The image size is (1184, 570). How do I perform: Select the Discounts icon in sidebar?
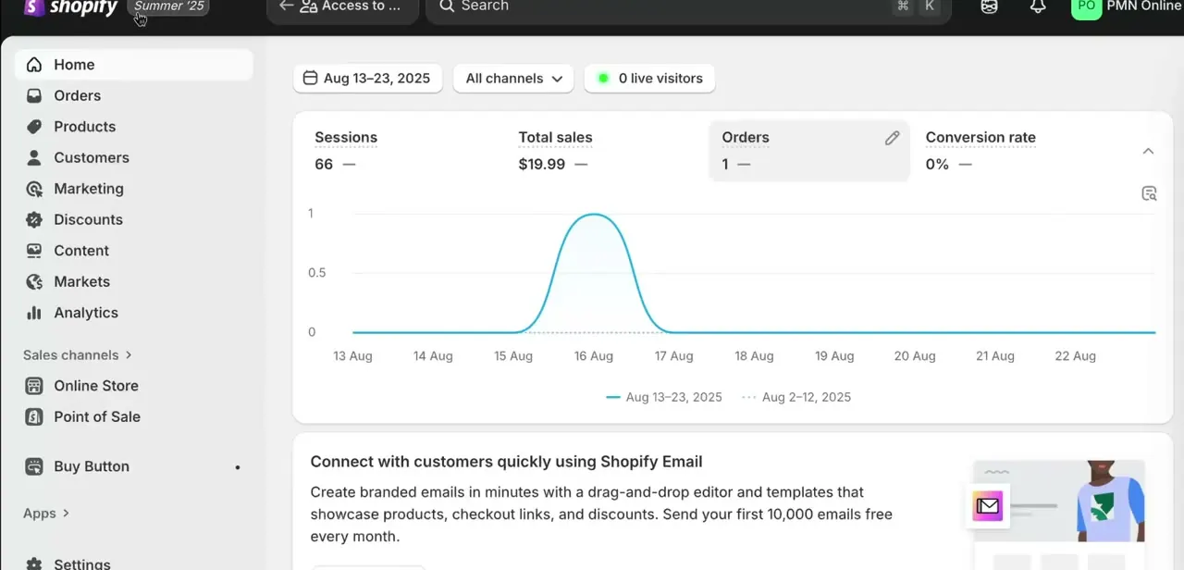tap(34, 219)
